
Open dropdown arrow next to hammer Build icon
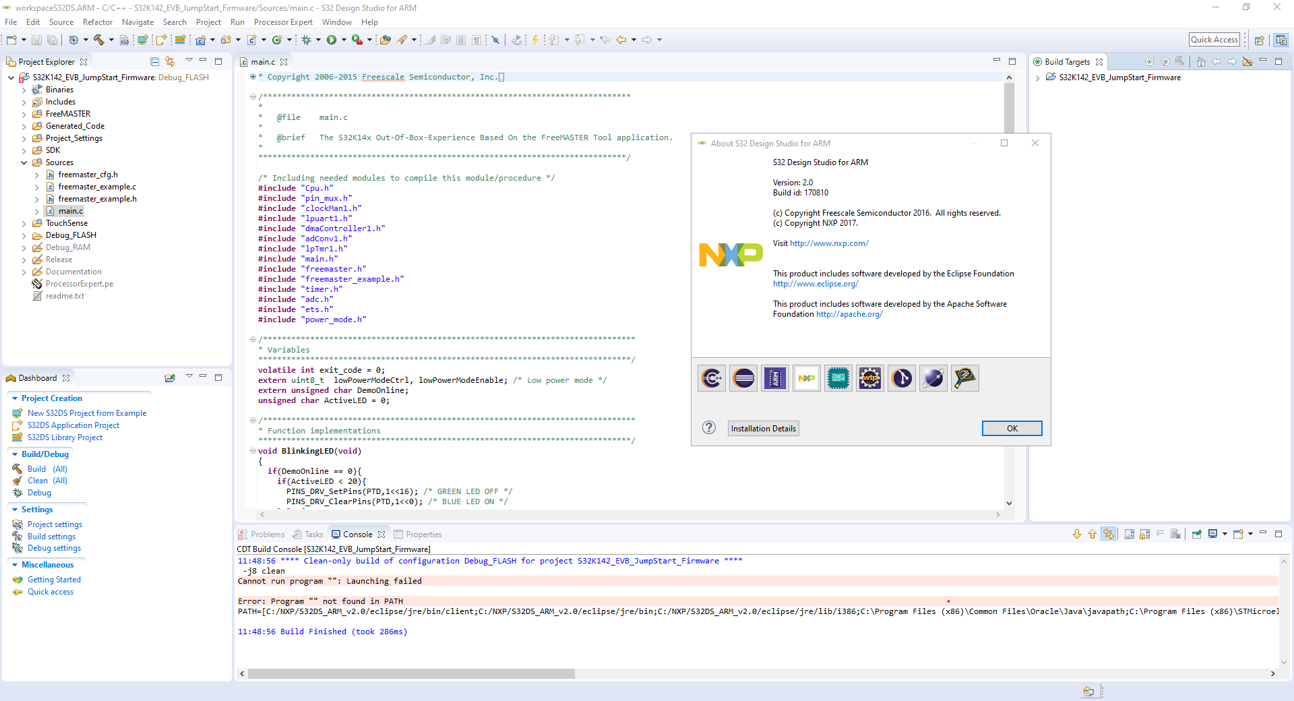[x=111, y=40]
